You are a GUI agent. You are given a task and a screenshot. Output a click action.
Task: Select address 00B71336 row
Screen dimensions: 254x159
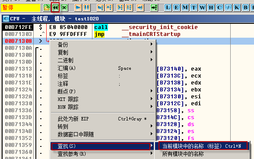coord(18,110)
